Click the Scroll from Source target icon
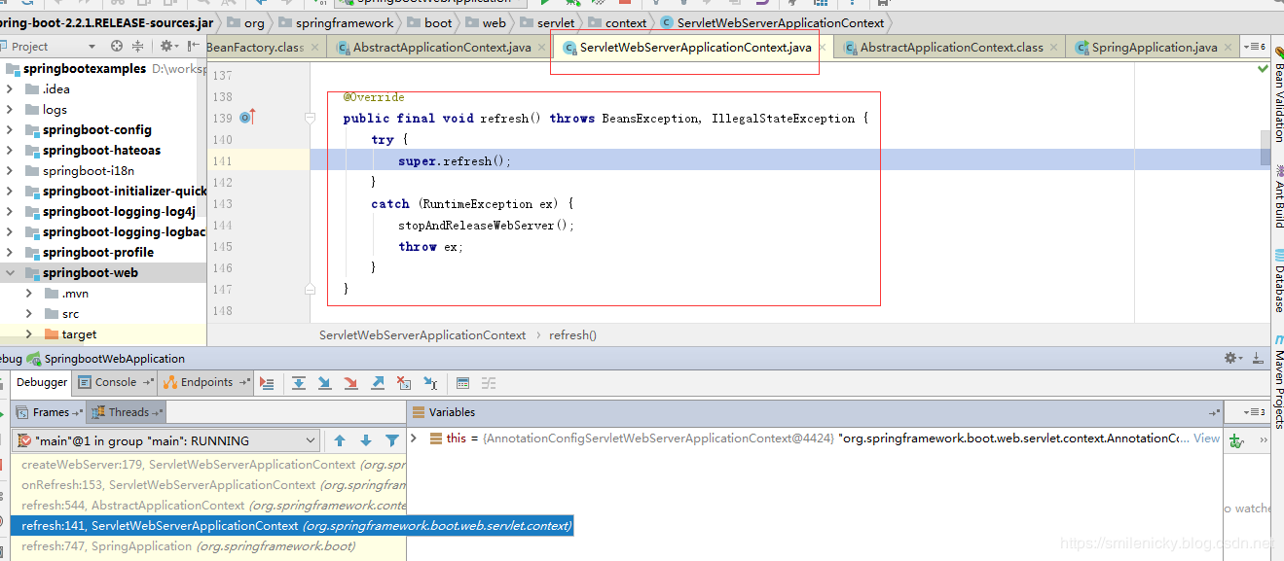The width and height of the screenshot is (1284, 561). pyautogui.click(x=117, y=46)
